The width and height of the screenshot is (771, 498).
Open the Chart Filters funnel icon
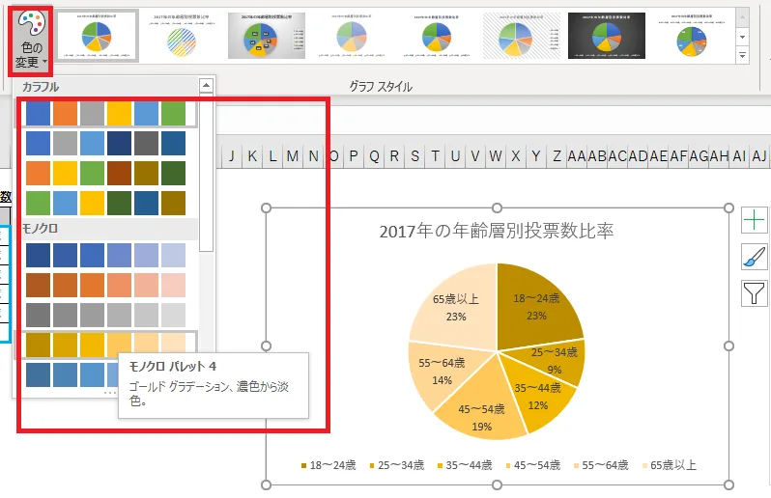click(754, 293)
